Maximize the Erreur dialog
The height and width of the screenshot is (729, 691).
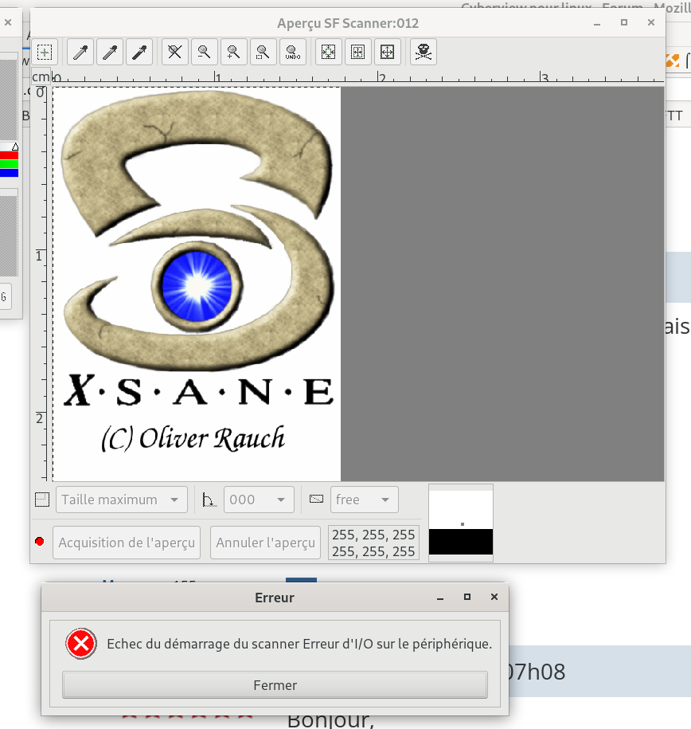point(467,597)
